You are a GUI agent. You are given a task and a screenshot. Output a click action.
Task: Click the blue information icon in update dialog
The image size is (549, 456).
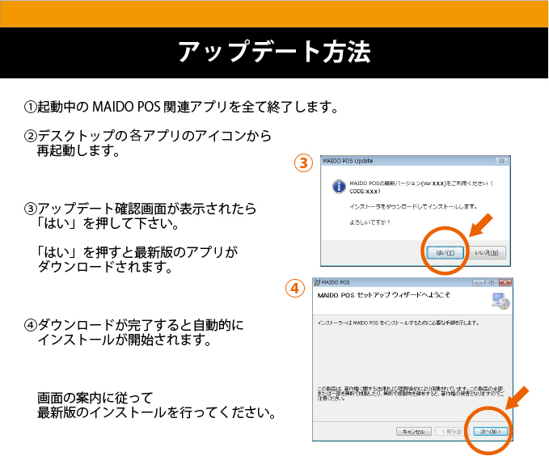click(x=339, y=186)
